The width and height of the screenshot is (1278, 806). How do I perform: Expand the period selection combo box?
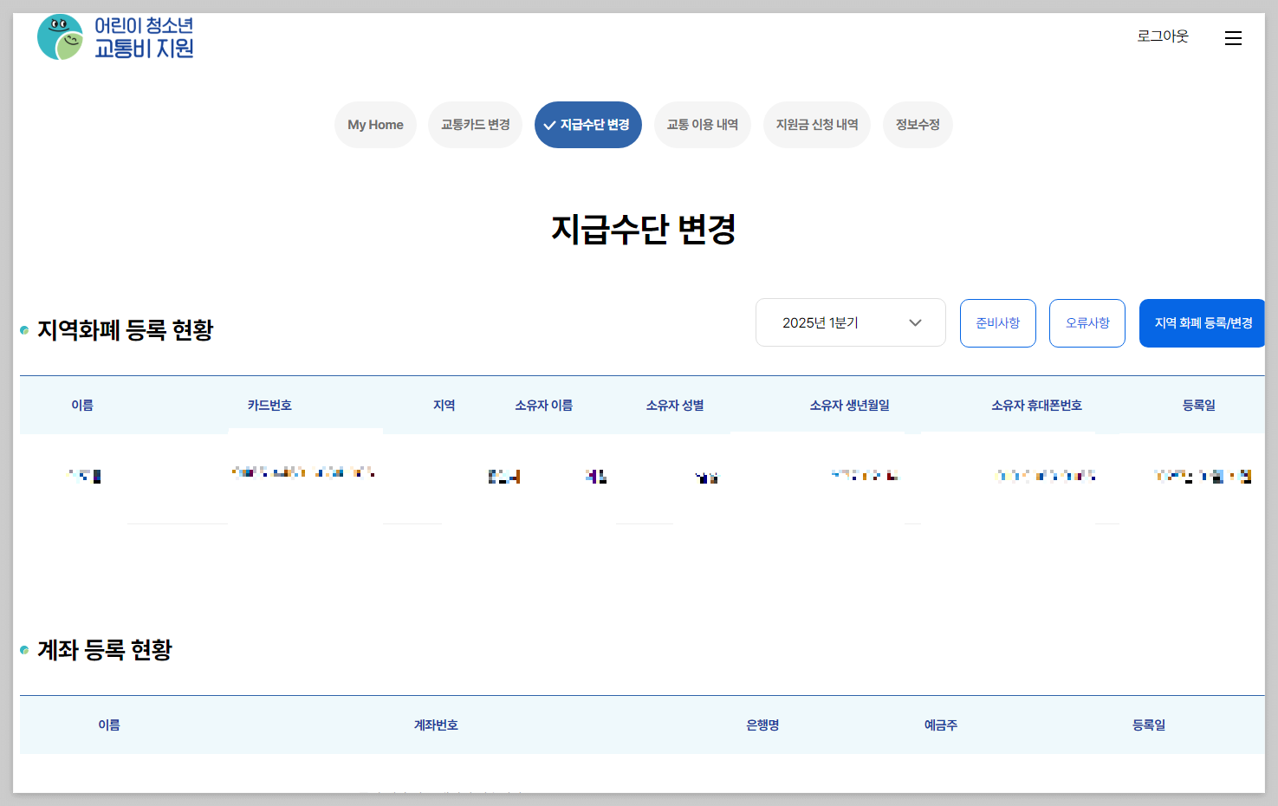click(x=850, y=322)
